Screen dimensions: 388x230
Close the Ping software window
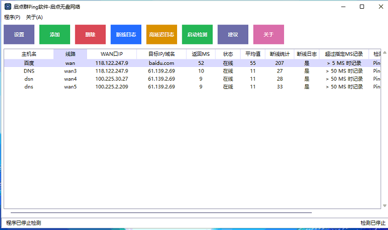click(381, 7)
